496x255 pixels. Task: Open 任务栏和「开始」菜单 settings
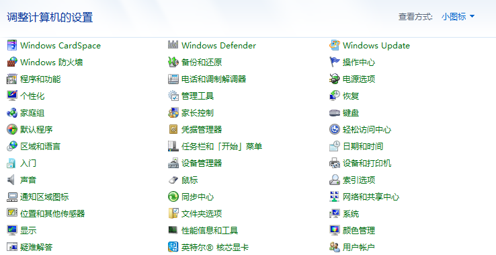[x=222, y=146]
